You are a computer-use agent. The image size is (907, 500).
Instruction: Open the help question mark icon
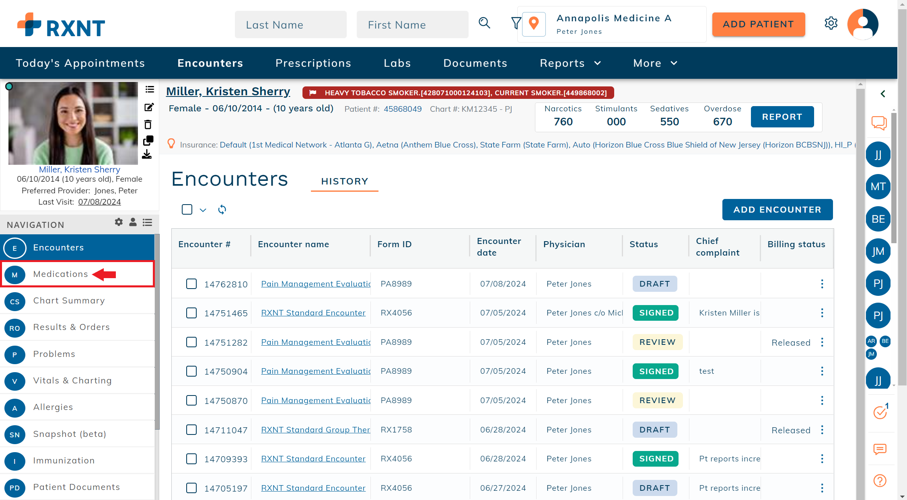[880, 480]
